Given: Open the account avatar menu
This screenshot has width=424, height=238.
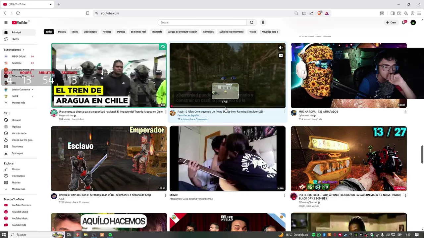Looking at the screenshot, I should pos(413,22).
